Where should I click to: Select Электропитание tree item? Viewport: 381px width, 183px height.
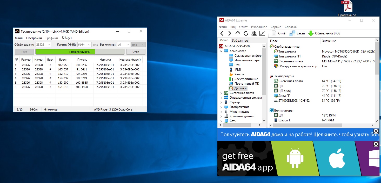point(244,79)
